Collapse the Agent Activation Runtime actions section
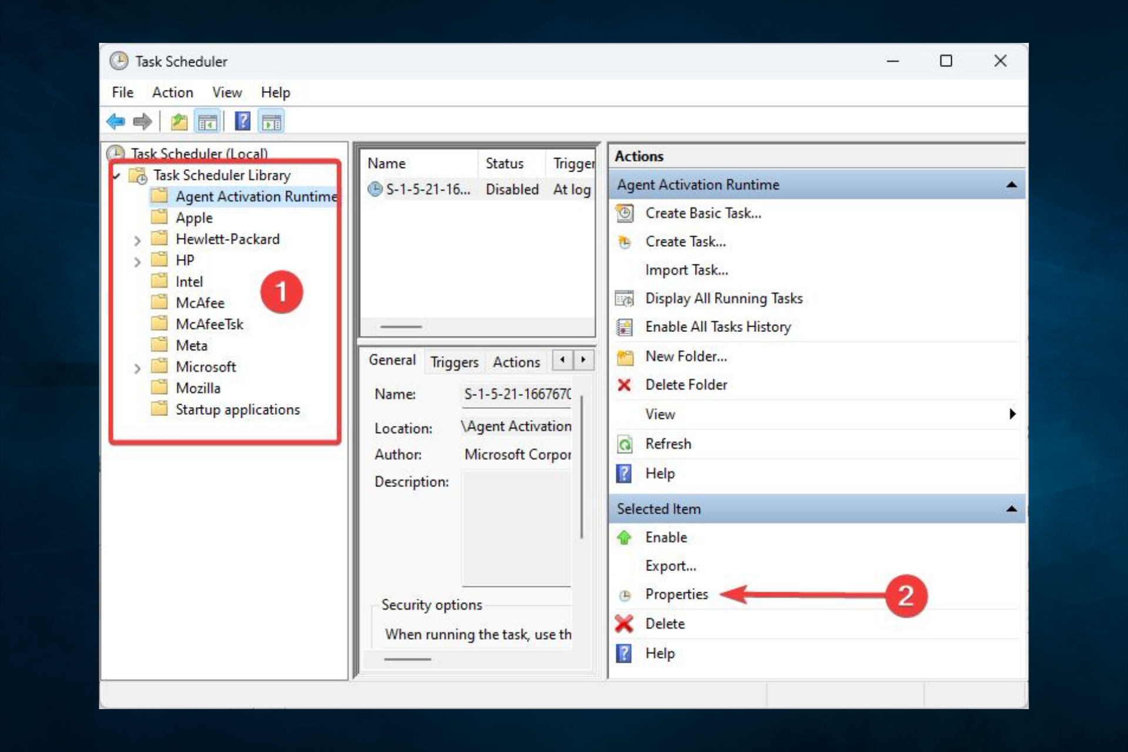Image resolution: width=1128 pixels, height=752 pixels. (x=1011, y=184)
